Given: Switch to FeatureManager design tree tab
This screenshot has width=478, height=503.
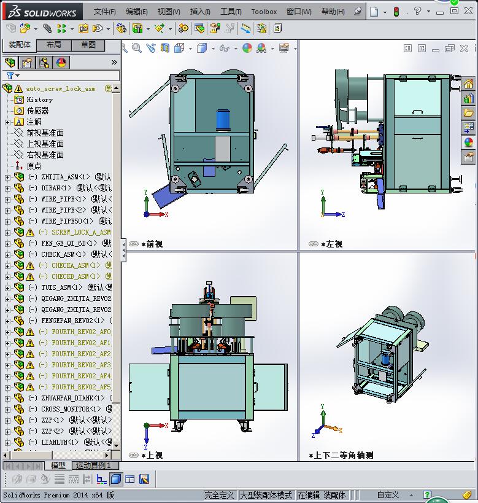Looking at the screenshot, I should [x=10, y=62].
